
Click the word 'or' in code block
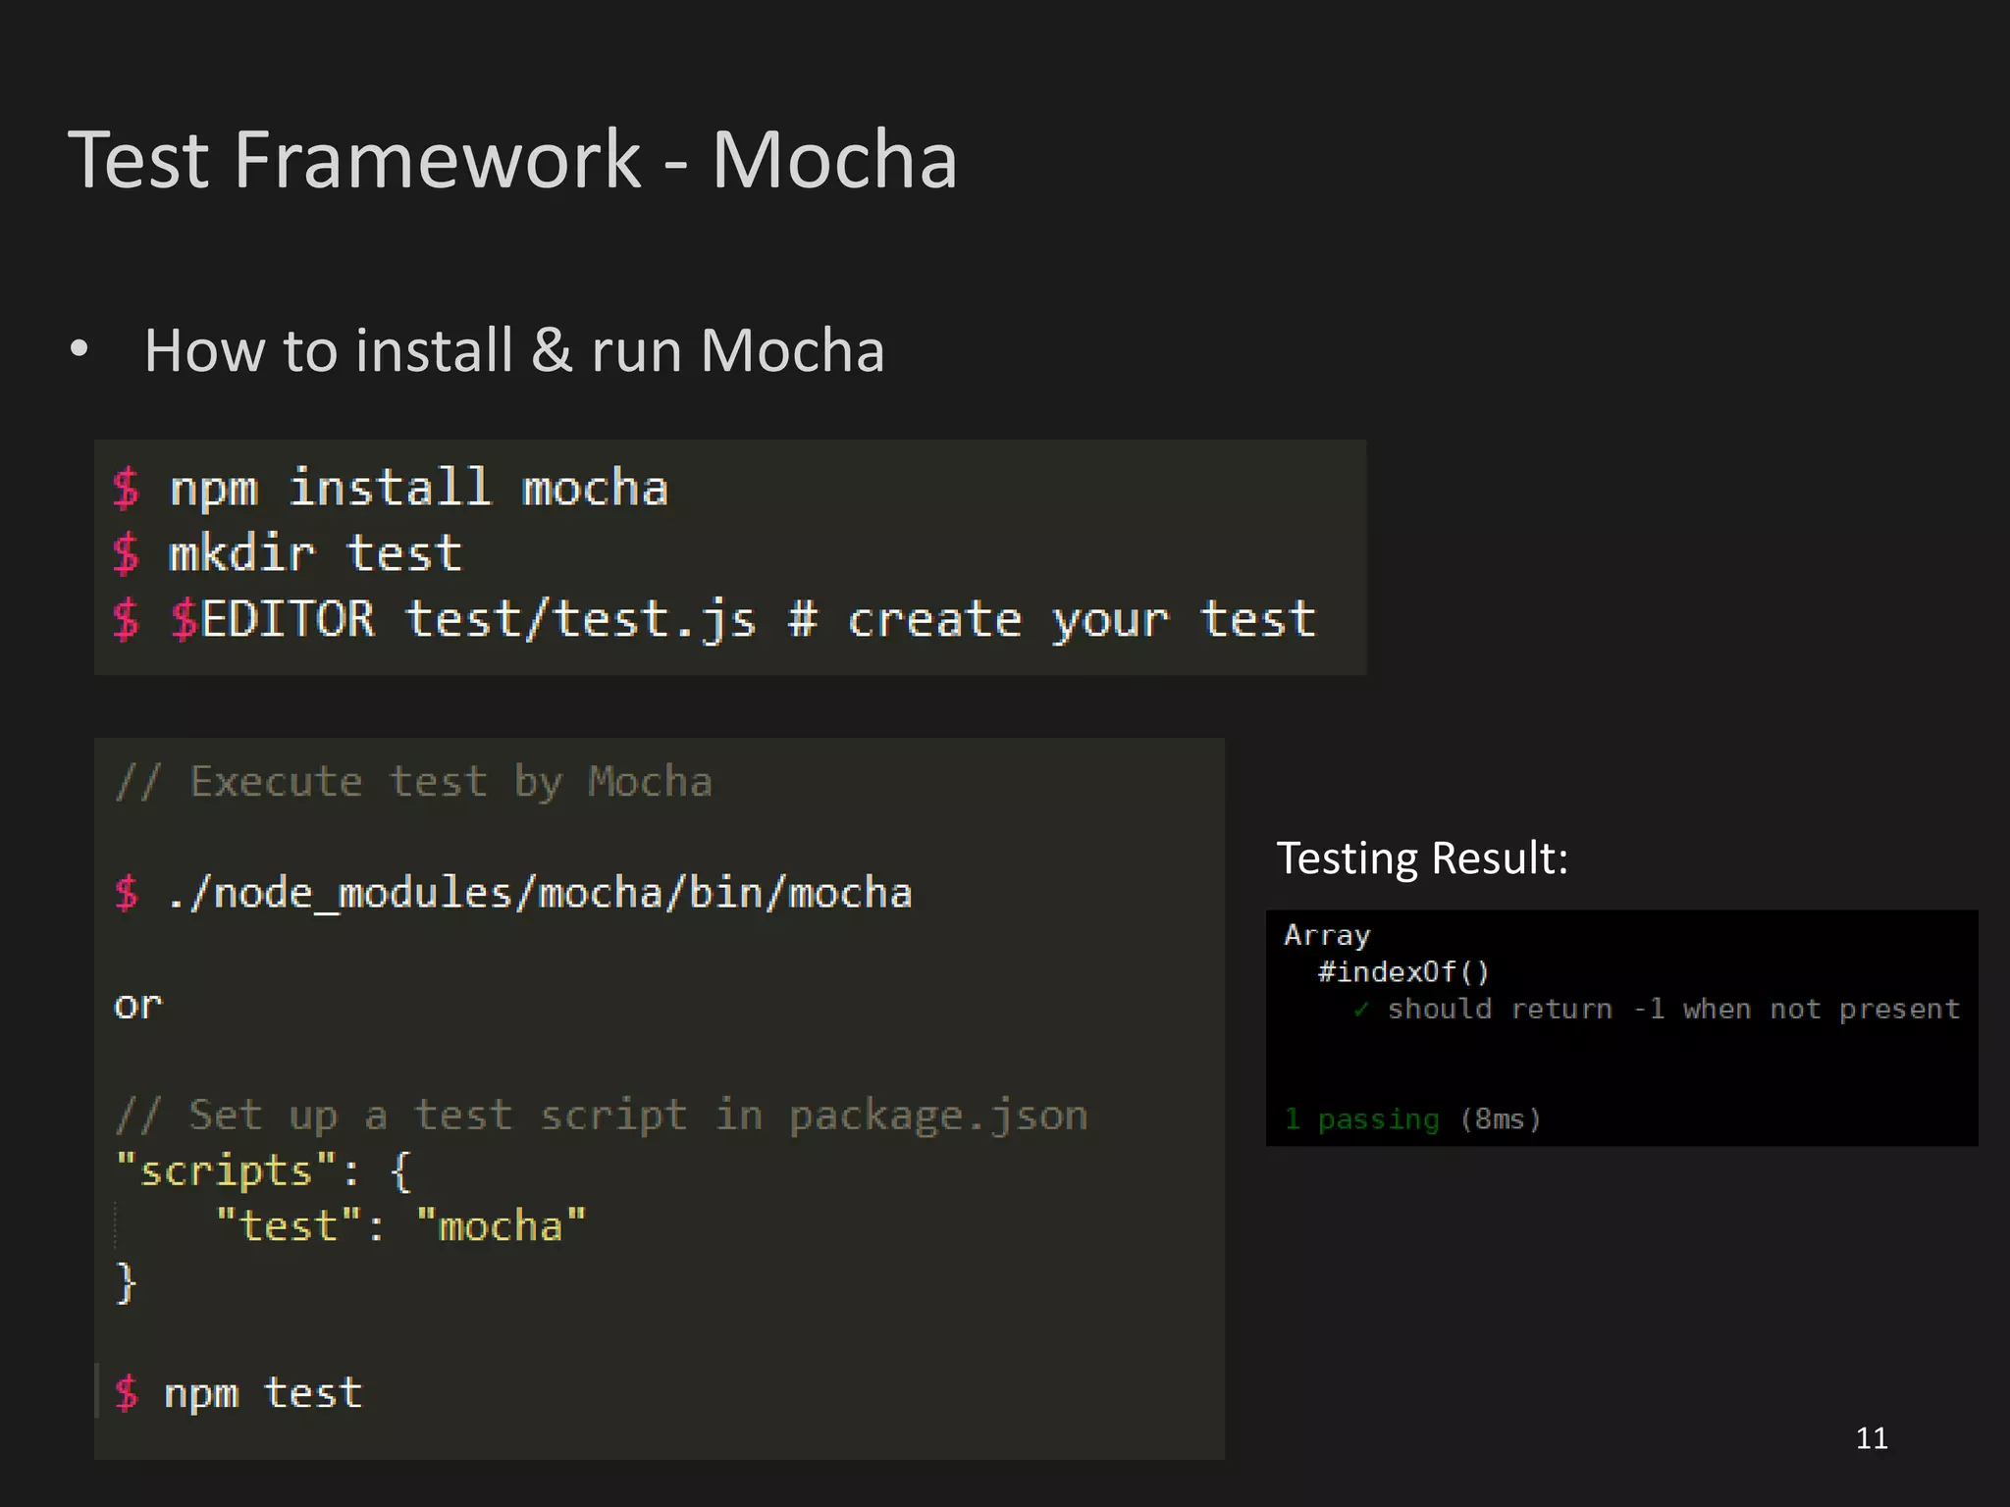click(137, 1006)
